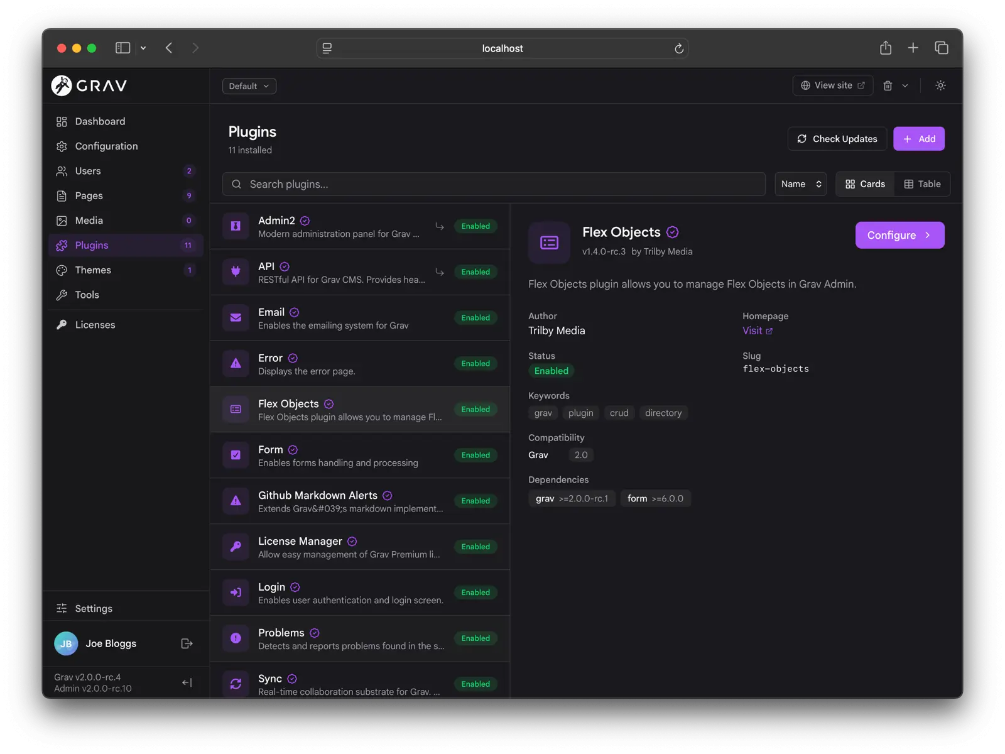Toggle Enabled badge for Admin2
The height and width of the screenshot is (754, 1005).
point(475,226)
